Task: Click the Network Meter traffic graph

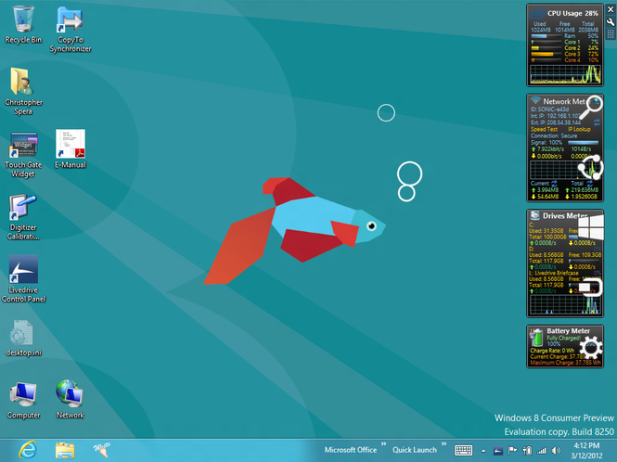Action: click(565, 169)
